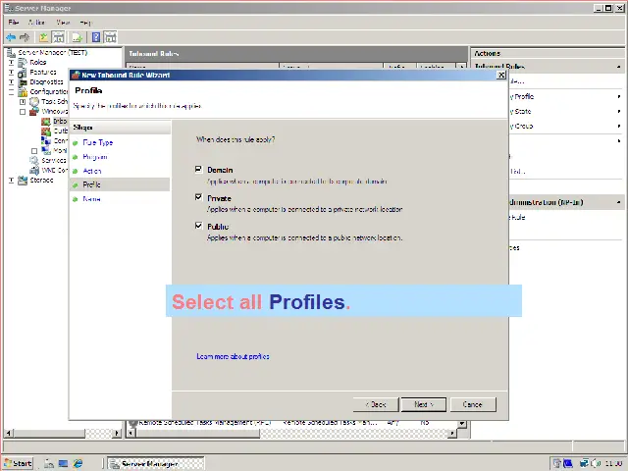Open the Filter by State submenu arrow
The width and height of the screenshot is (628, 471).
619,111
